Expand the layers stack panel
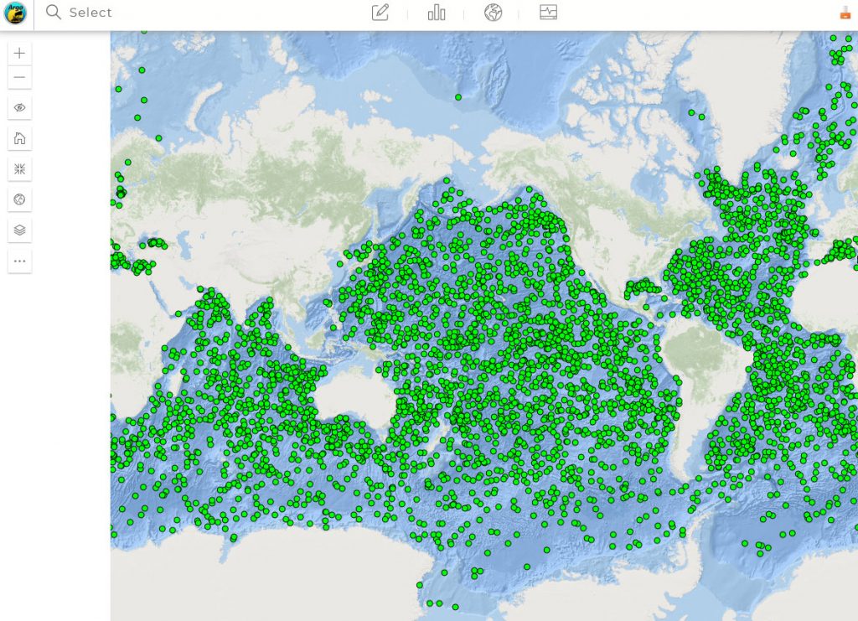The image size is (858, 621). [x=20, y=230]
